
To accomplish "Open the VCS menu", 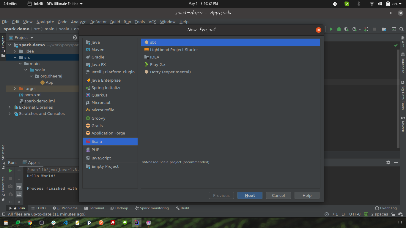I will [152, 22].
